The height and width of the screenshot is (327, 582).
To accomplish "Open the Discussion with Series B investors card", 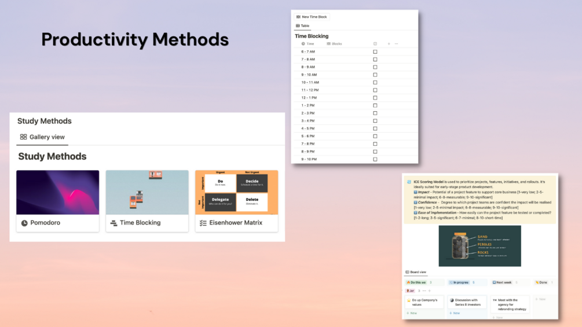I will pyautogui.click(x=467, y=303).
